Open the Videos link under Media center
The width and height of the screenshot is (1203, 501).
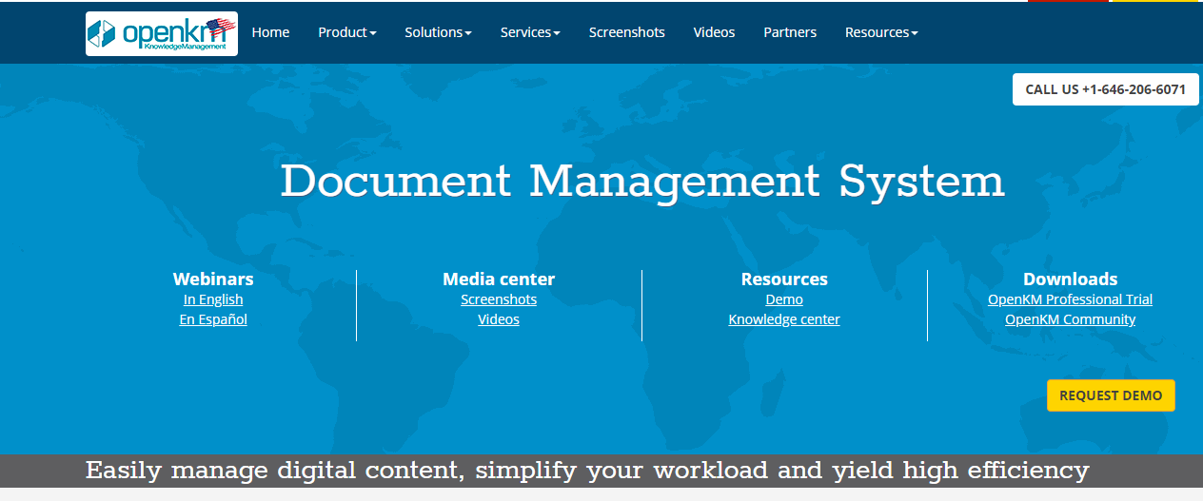tap(499, 319)
